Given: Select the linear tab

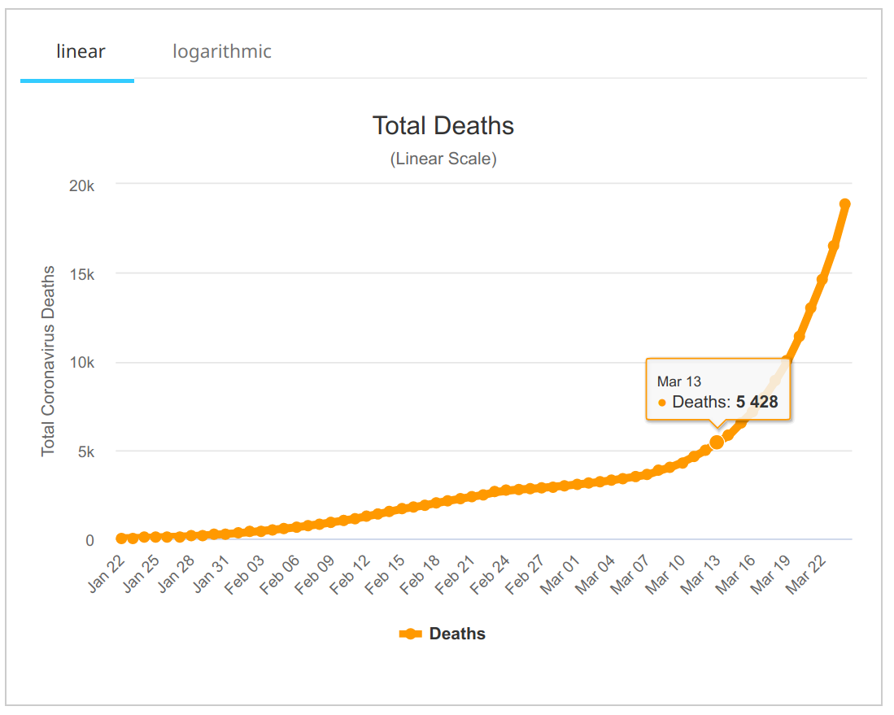Looking at the screenshot, I should pos(81,52).
